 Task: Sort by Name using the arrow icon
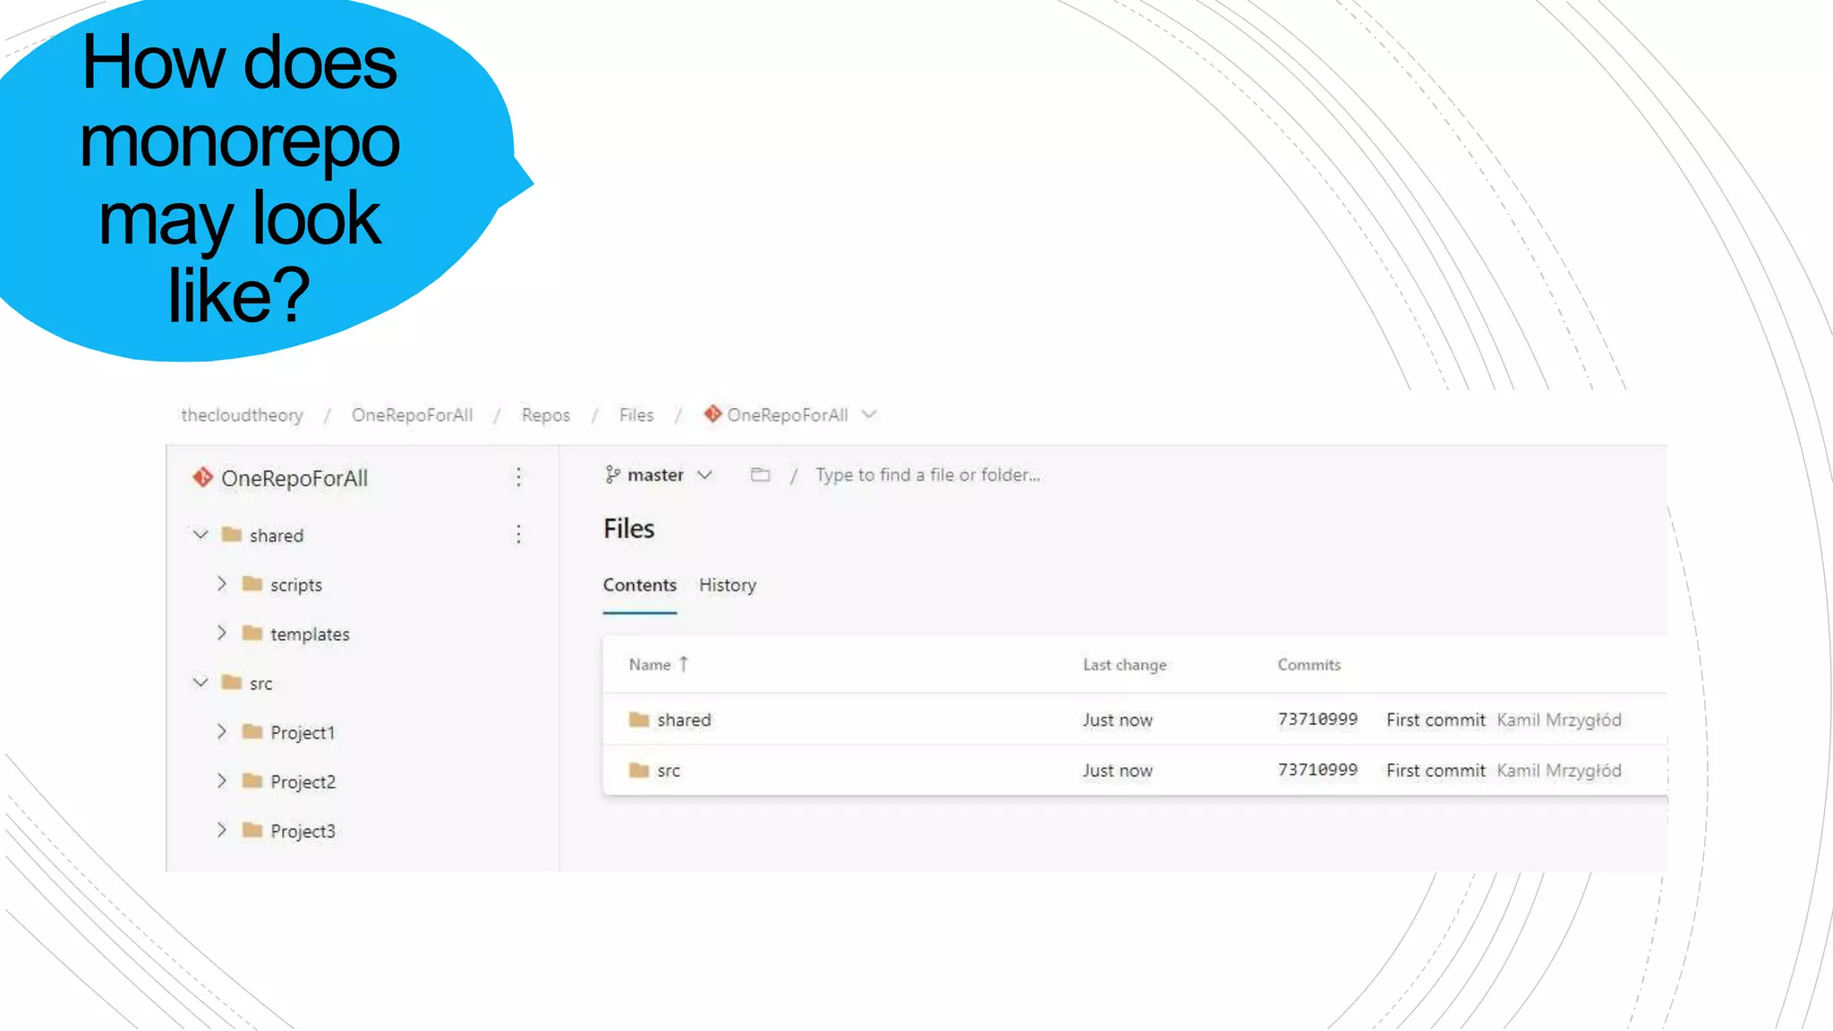[684, 664]
